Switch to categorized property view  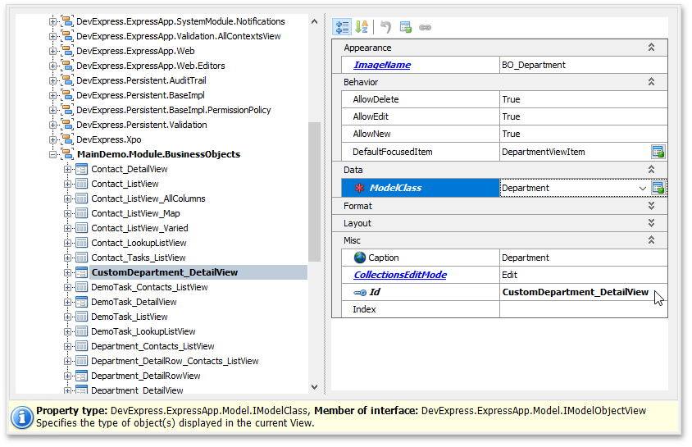(x=343, y=27)
